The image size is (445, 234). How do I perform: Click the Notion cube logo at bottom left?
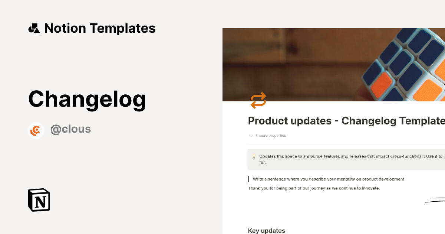(x=38, y=200)
